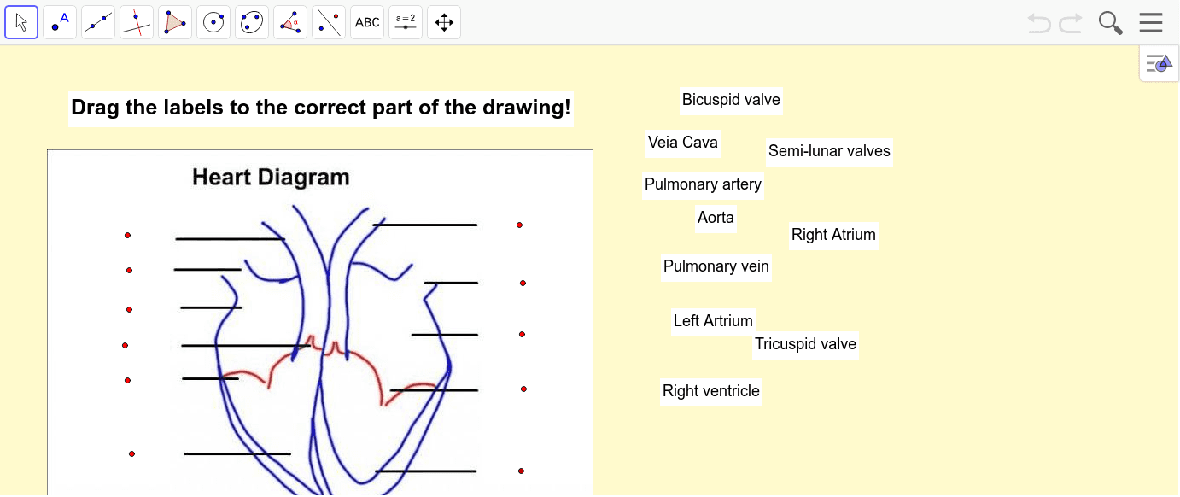Screen dimensions: 1180x497
Task: Select the Move arrow tool
Action: pos(21,22)
